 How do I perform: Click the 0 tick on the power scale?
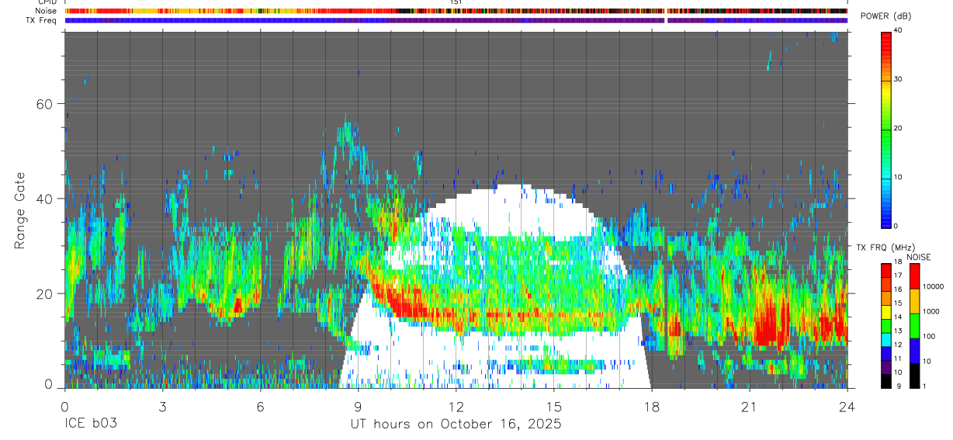897,226
